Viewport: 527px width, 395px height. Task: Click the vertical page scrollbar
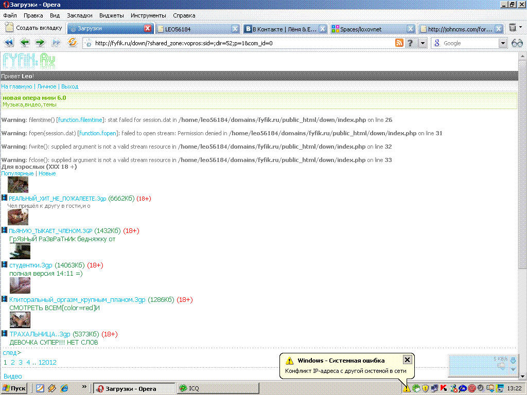pyautogui.click(x=522, y=206)
